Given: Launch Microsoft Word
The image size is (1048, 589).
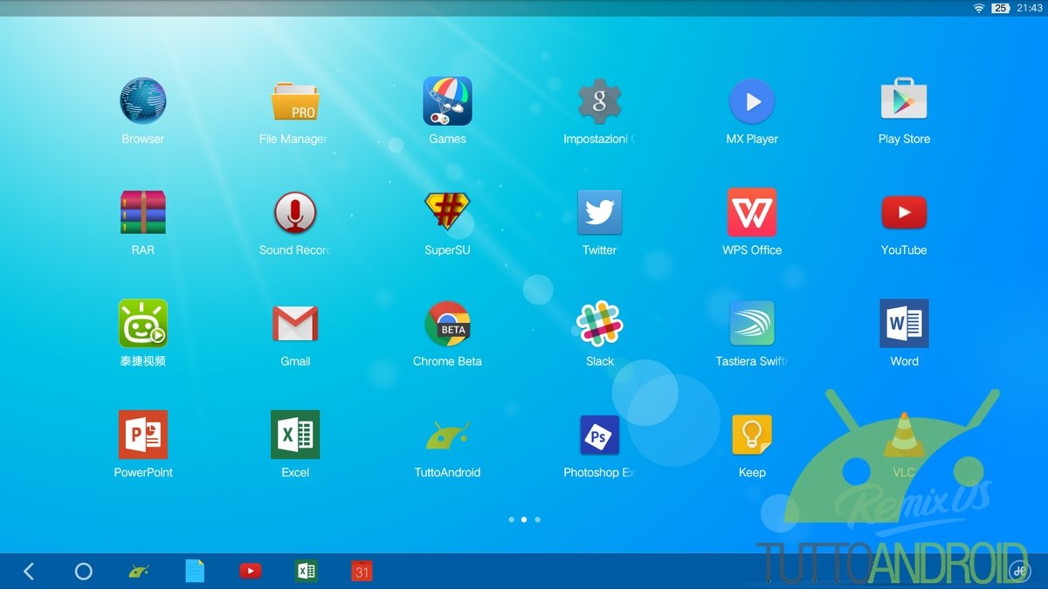Looking at the screenshot, I should coord(904,324).
